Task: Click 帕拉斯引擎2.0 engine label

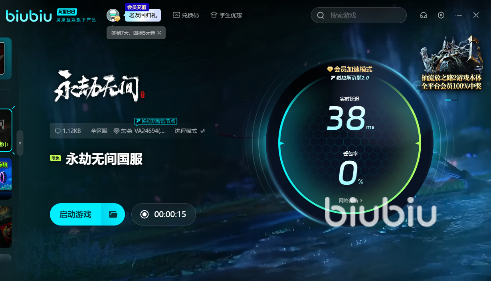Action: pos(350,78)
